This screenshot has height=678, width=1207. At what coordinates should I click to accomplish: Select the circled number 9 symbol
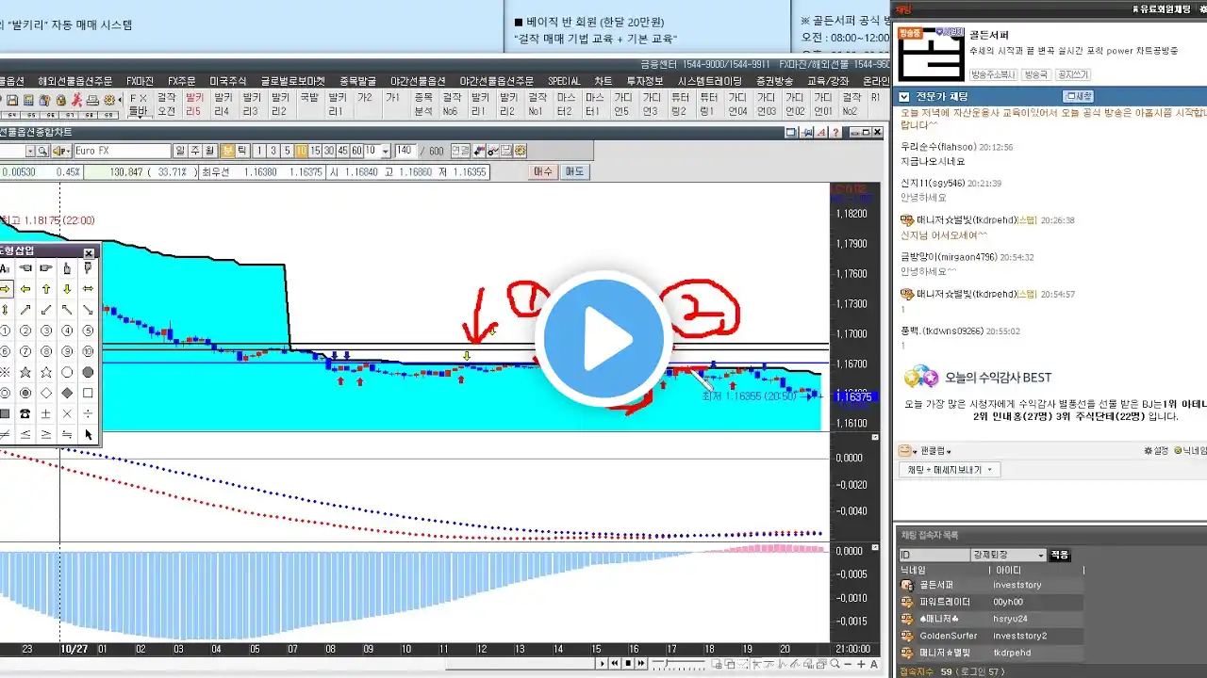67,351
